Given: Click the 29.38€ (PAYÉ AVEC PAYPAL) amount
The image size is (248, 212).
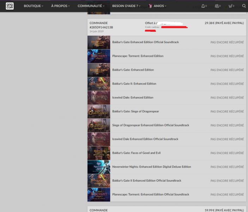Looking at the screenshot, I should tap(224, 23).
